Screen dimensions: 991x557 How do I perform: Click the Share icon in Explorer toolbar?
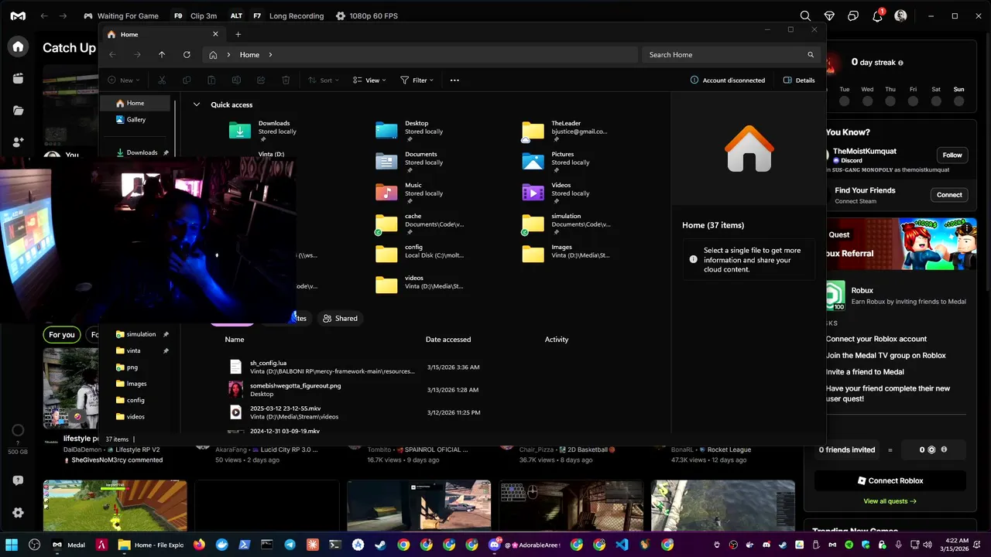coord(261,80)
